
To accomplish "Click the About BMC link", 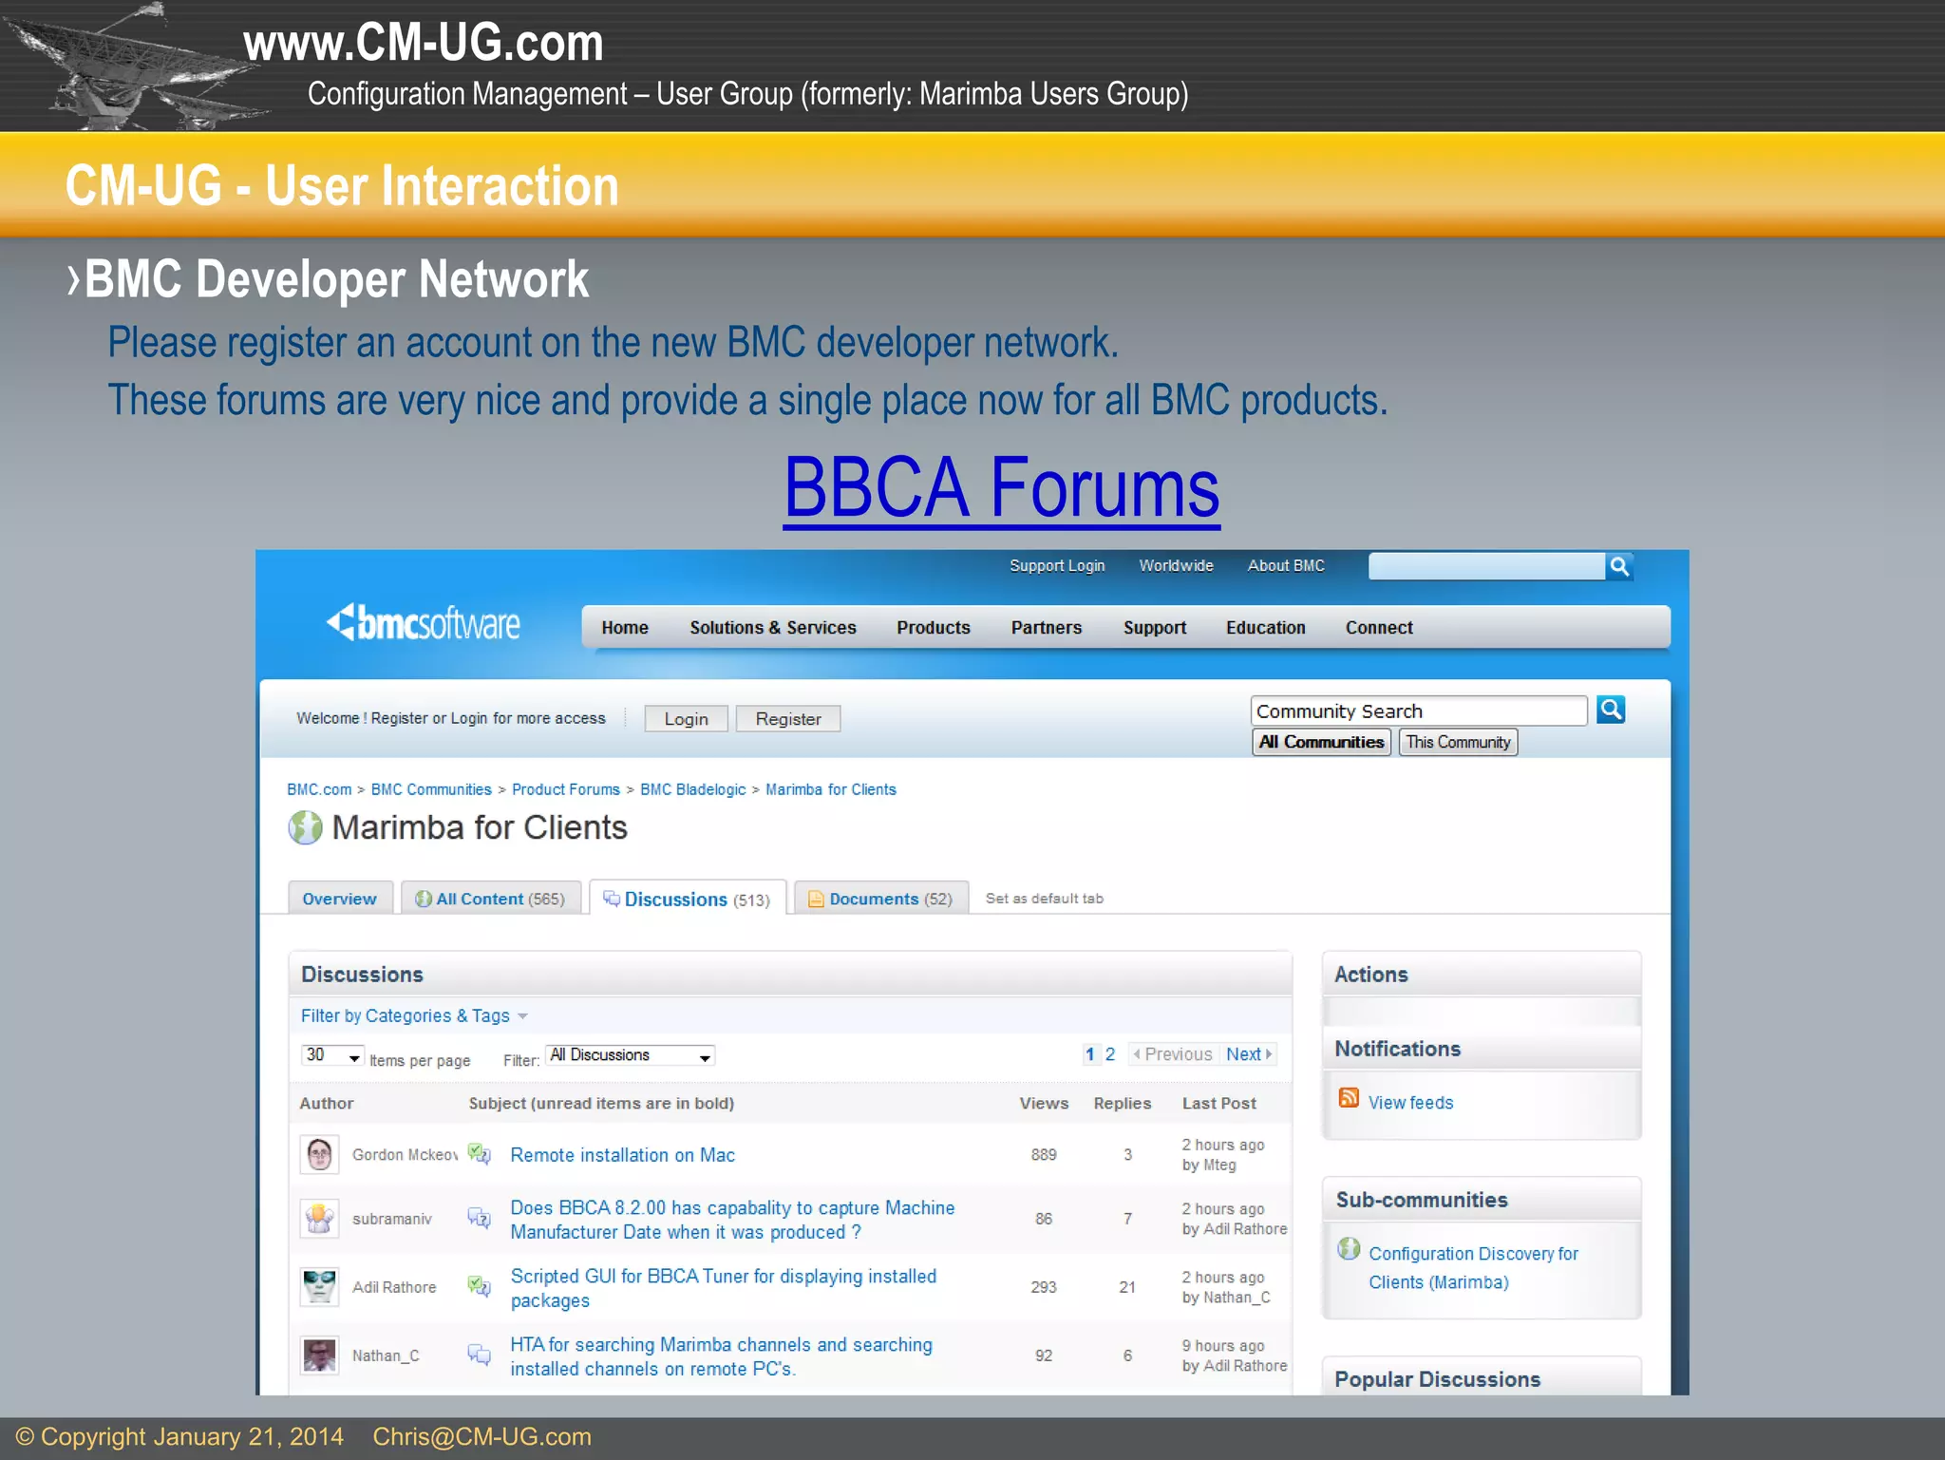I will pyautogui.click(x=1286, y=566).
